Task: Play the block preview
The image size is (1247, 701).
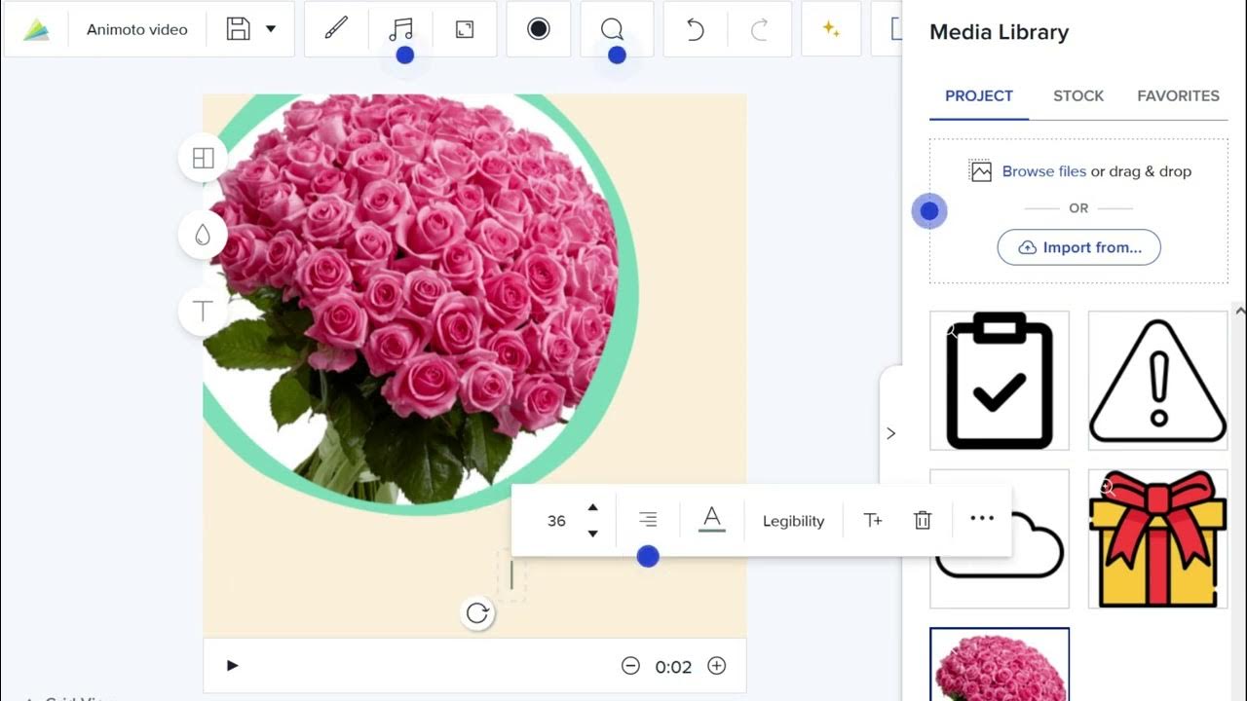Action: coord(232,666)
